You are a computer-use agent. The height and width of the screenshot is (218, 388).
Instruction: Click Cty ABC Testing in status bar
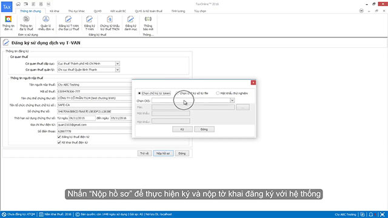(x=345, y=214)
